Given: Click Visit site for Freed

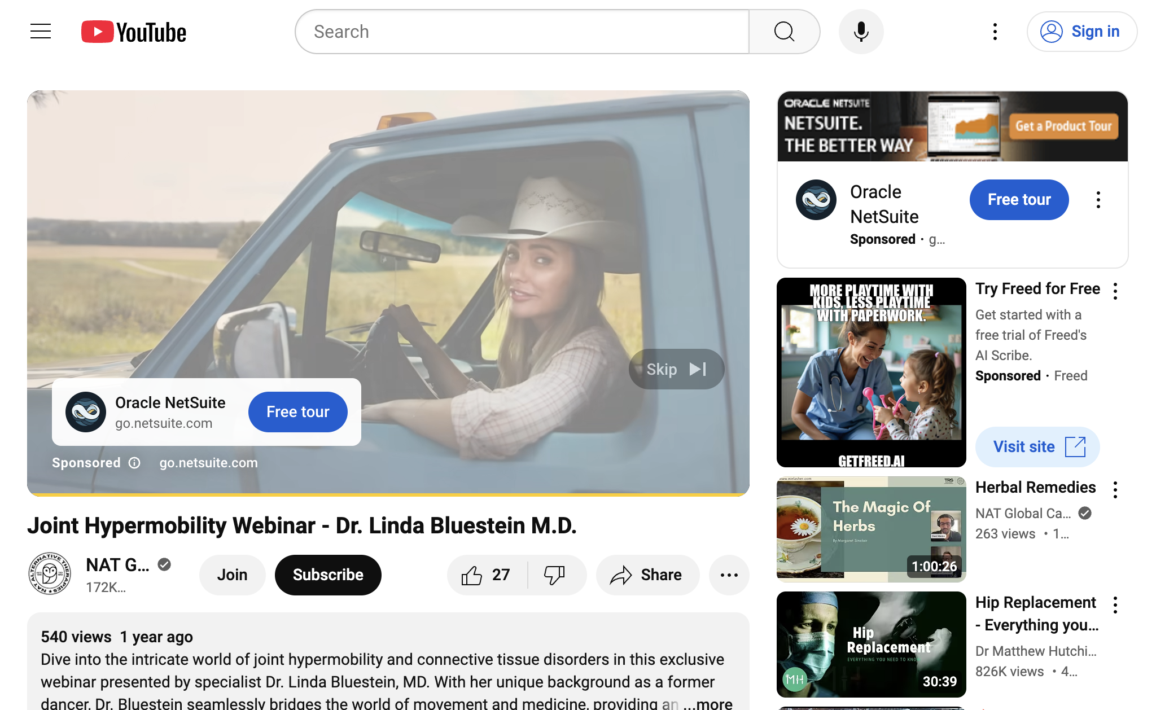Looking at the screenshot, I should pyautogui.click(x=1037, y=447).
